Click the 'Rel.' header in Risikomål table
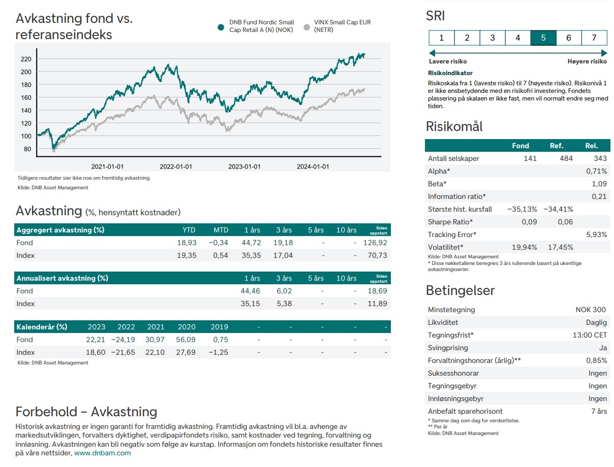The height and width of the screenshot is (467, 614). (x=592, y=146)
